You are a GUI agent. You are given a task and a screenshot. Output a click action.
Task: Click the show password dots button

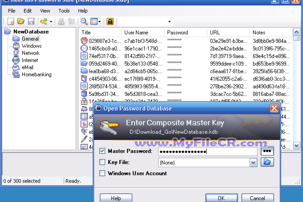point(267,151)
